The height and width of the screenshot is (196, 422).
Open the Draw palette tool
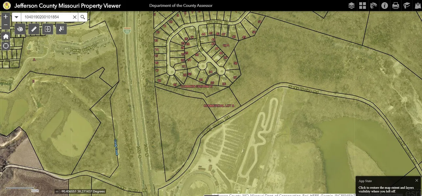click(20, 29)
